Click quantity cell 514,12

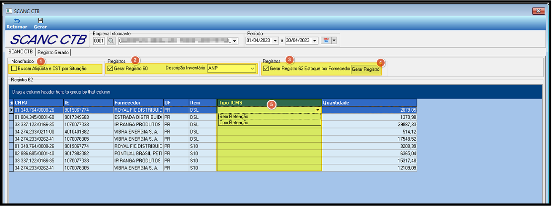point(369,132)
